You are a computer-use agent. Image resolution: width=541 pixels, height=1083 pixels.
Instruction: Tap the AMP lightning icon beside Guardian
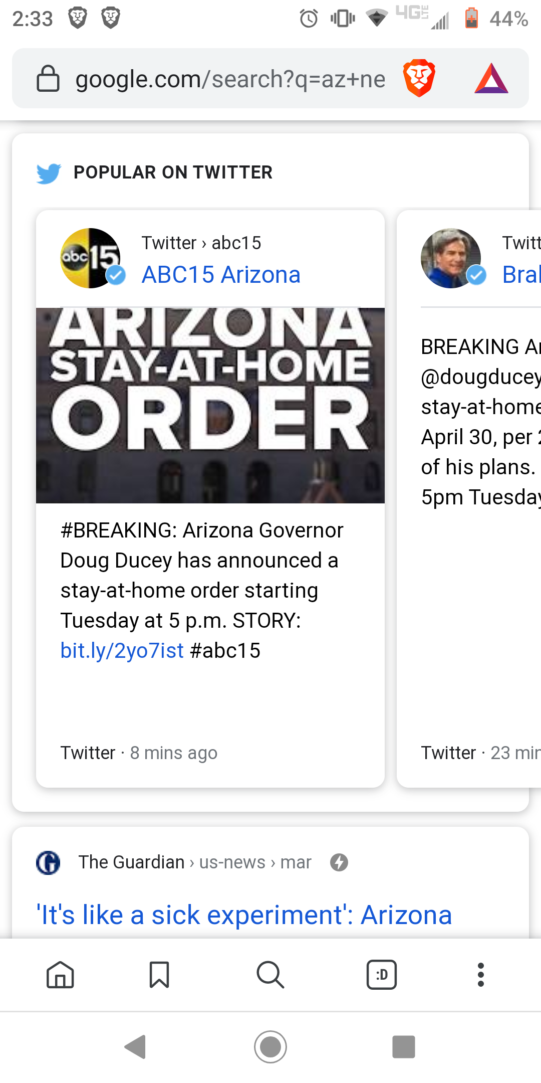339,862
